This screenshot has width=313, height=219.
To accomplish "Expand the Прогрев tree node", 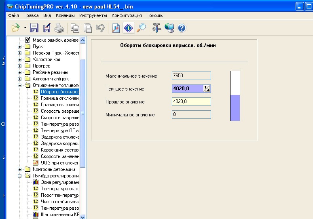I will click(19, 66).
